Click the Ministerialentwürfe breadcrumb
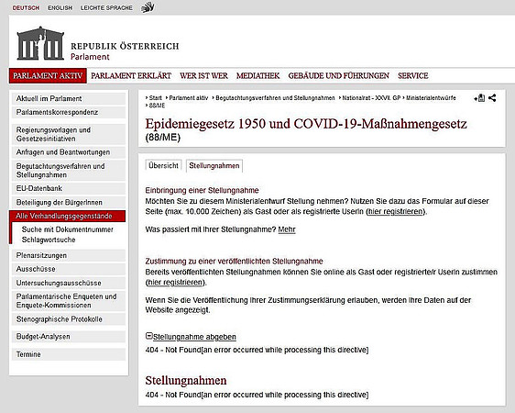Screen dimensions: 515x413 (431, 98)
